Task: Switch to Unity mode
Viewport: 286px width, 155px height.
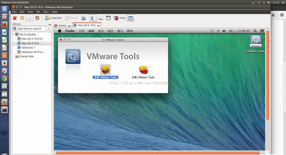Action: pos(119,18)
